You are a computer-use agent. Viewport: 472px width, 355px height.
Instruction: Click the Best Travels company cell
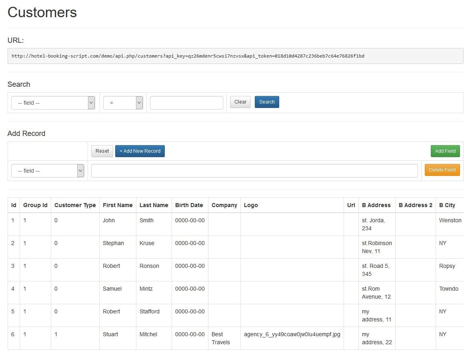pyautogui.click(x=221, y=338)
